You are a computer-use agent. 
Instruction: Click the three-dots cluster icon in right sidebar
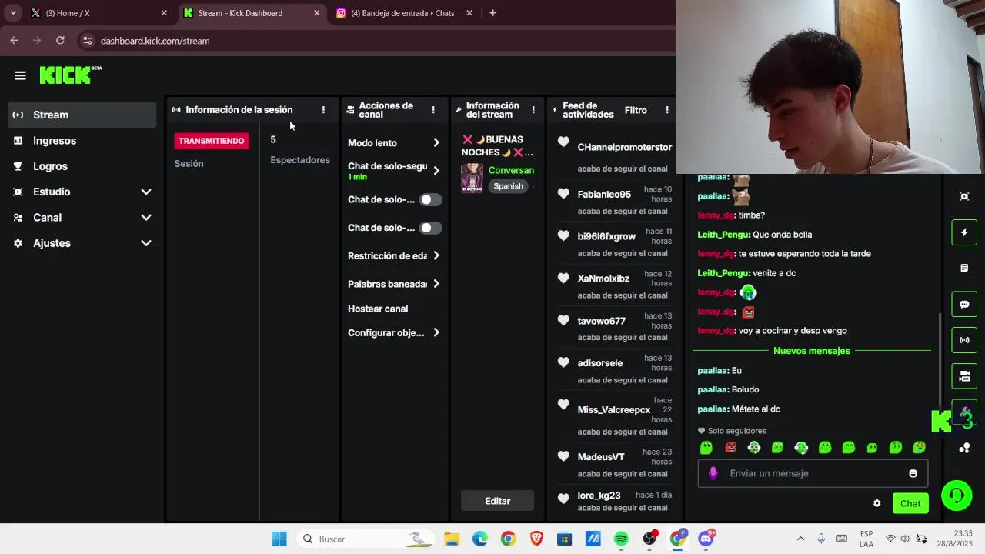(x=964, y=449)
